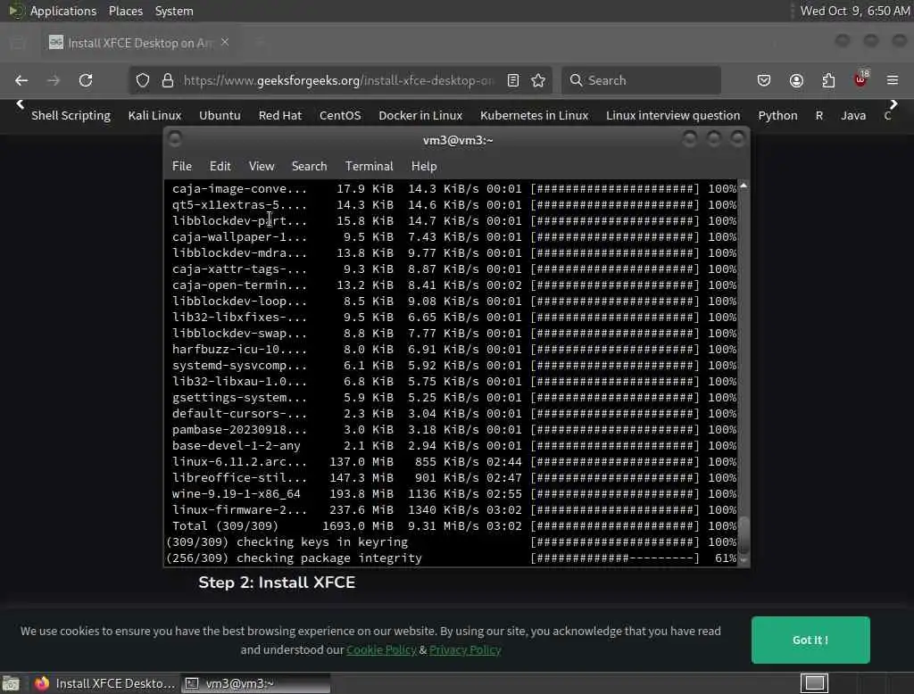Open the extensions puzzle icon
914x694 pixels.
828,80
